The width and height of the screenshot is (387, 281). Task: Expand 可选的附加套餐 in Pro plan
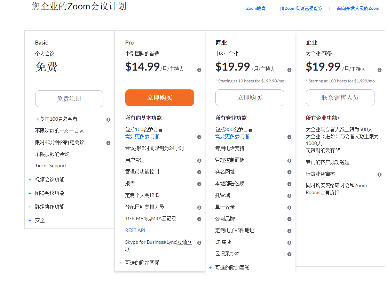click(120, 263)
